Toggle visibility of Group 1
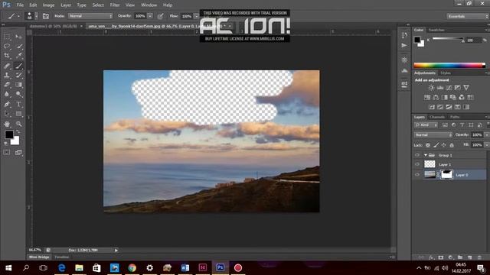Viewport: 490px width, 275px height. pos(417,155)
